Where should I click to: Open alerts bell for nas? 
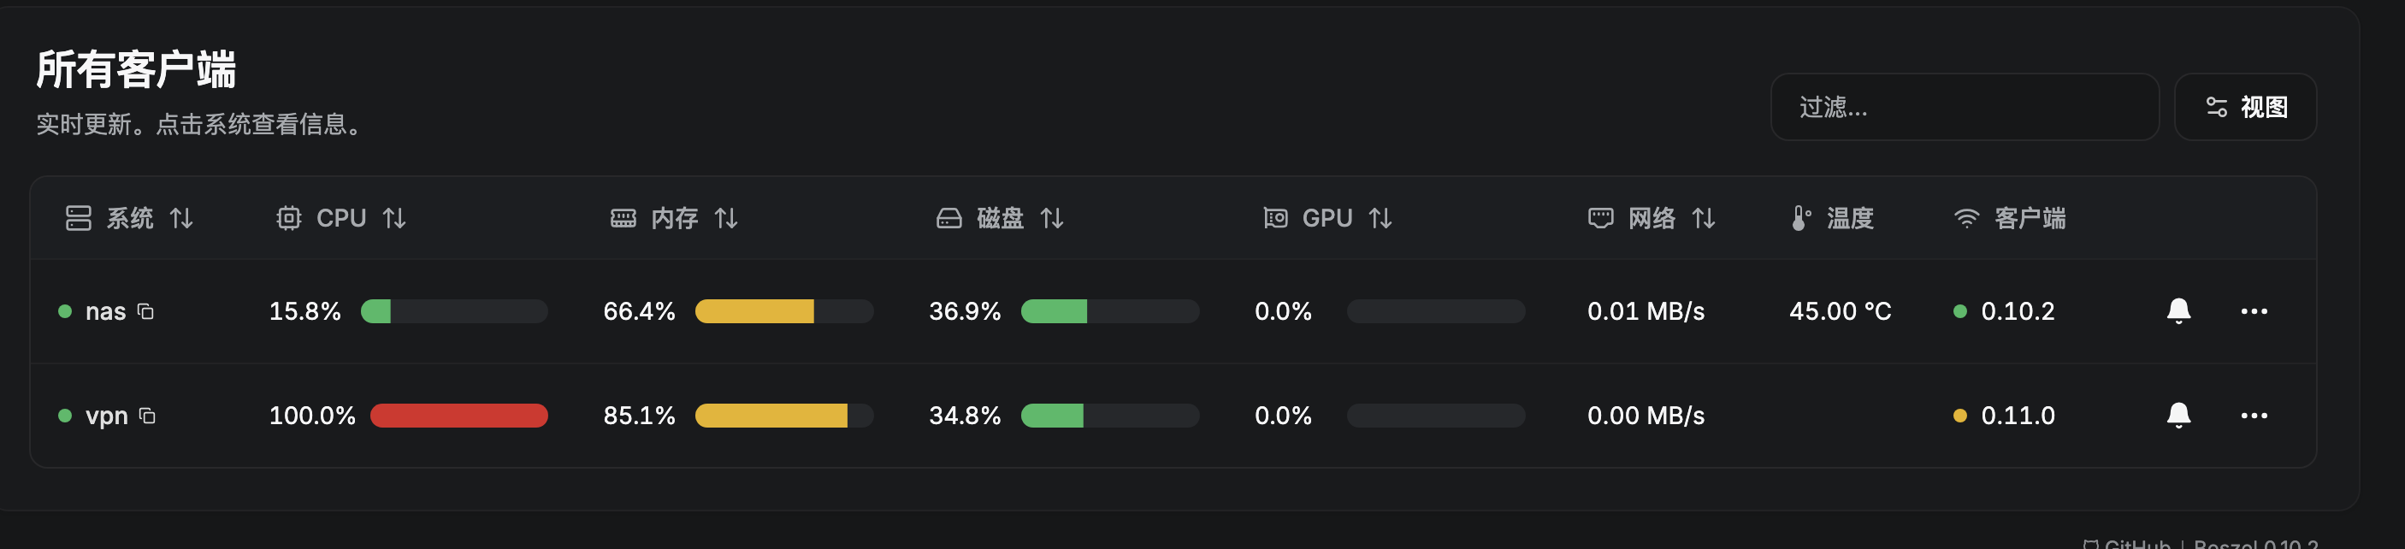coord(2178,311)
